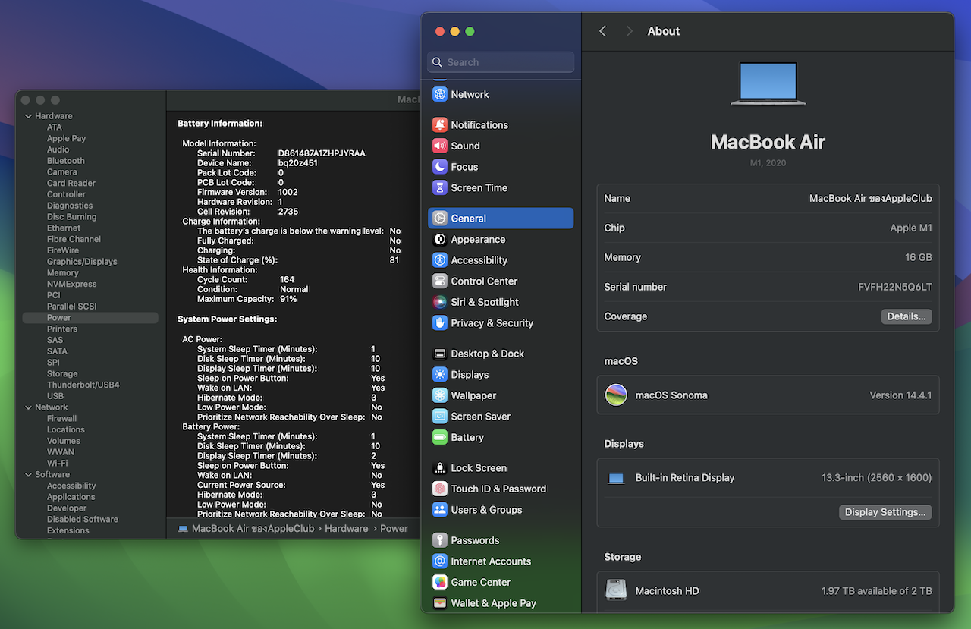Open Touch ID & Password fingerprint icon
Viewport: 971px width, 629px height.
click(x=440, y=489)
